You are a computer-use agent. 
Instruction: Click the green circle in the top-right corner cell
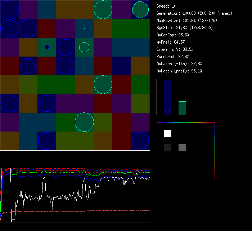point(140,10)
